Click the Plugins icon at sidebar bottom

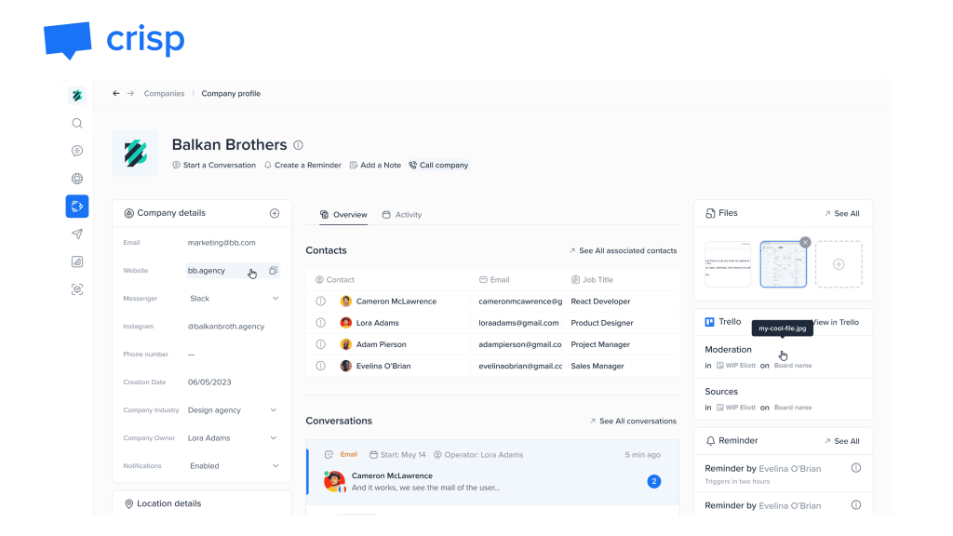pyautogui.click(x=77, y=289)
